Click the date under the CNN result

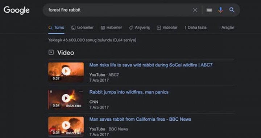click(x=99, y=107)
